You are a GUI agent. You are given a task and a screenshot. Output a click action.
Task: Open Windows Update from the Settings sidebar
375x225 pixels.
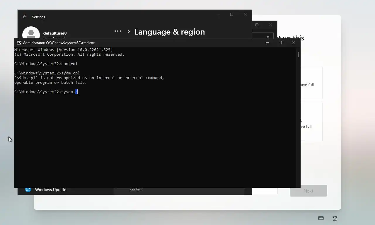(51, 190)
